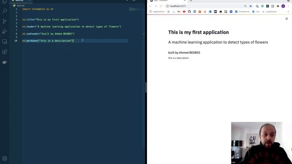
Task: Click the st.subheader code on line 8
Action: tap(48, 34)
